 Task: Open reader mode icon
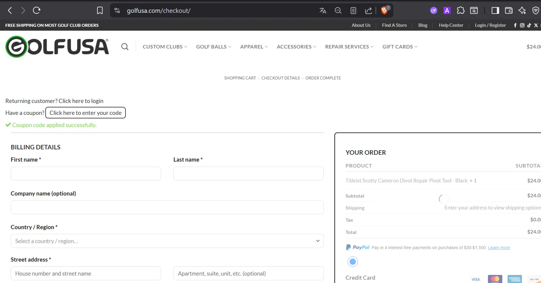[x=353, y=10]
